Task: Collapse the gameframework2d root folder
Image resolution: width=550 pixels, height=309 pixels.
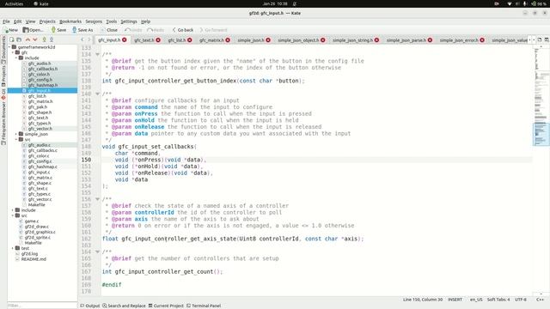Action: click(x=9, y=47)
